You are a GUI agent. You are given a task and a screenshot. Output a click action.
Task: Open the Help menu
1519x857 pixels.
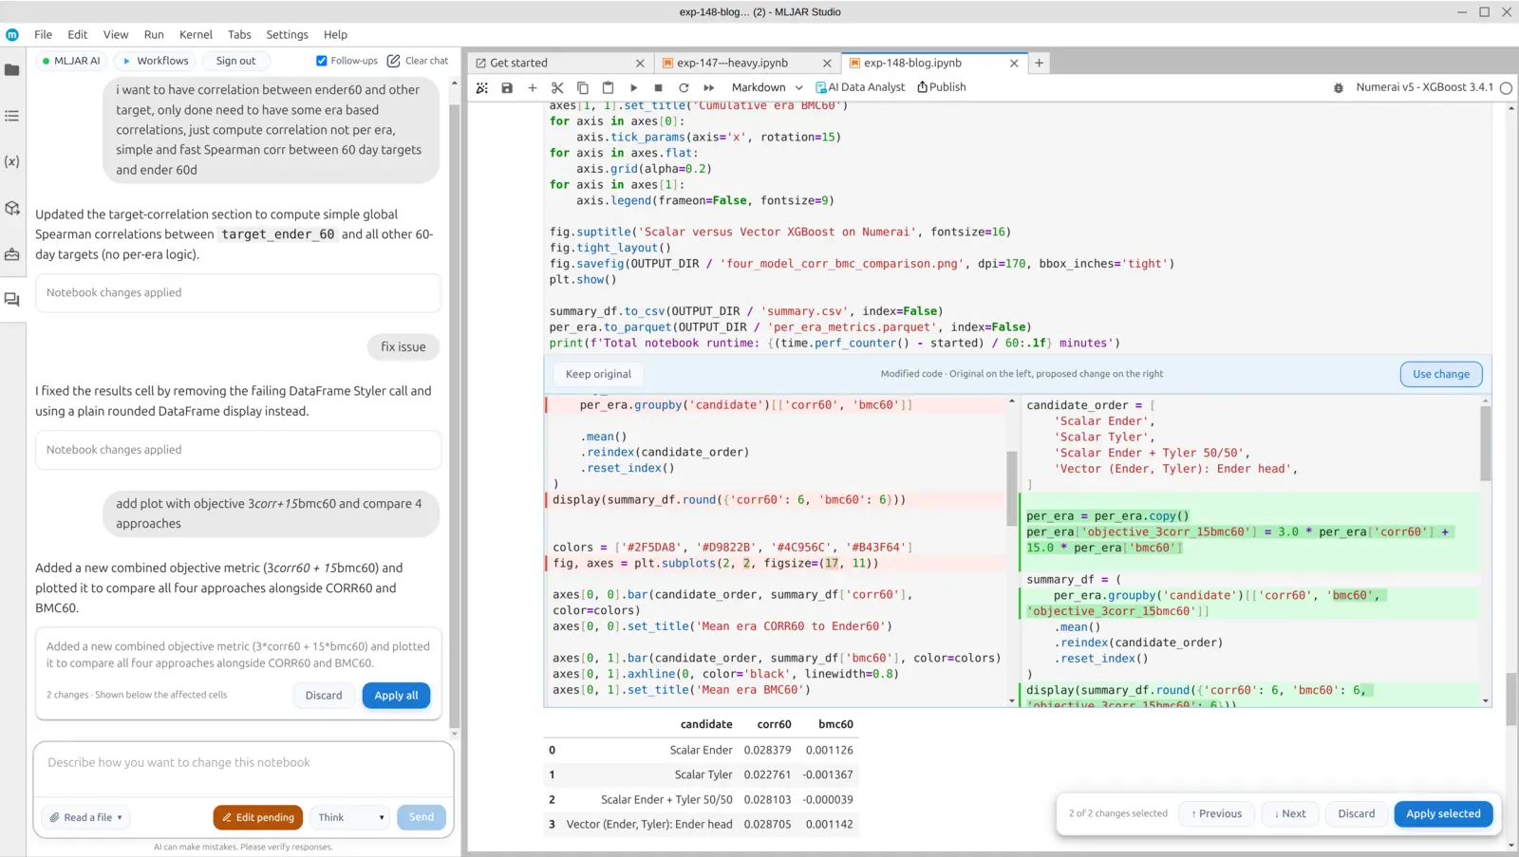tap(335, 34)
